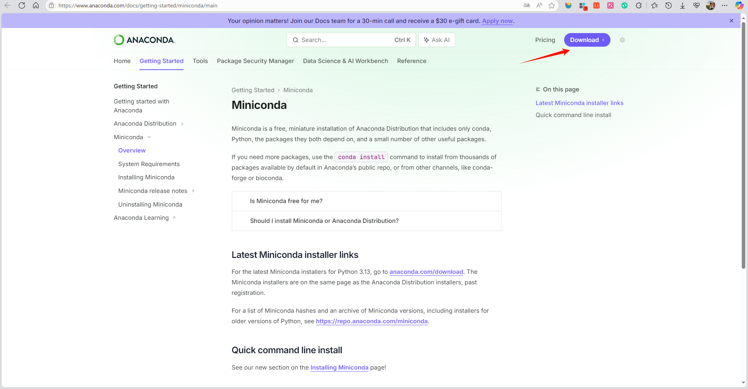Focus the docs Search field
The image size is (748, 389).
351,40
